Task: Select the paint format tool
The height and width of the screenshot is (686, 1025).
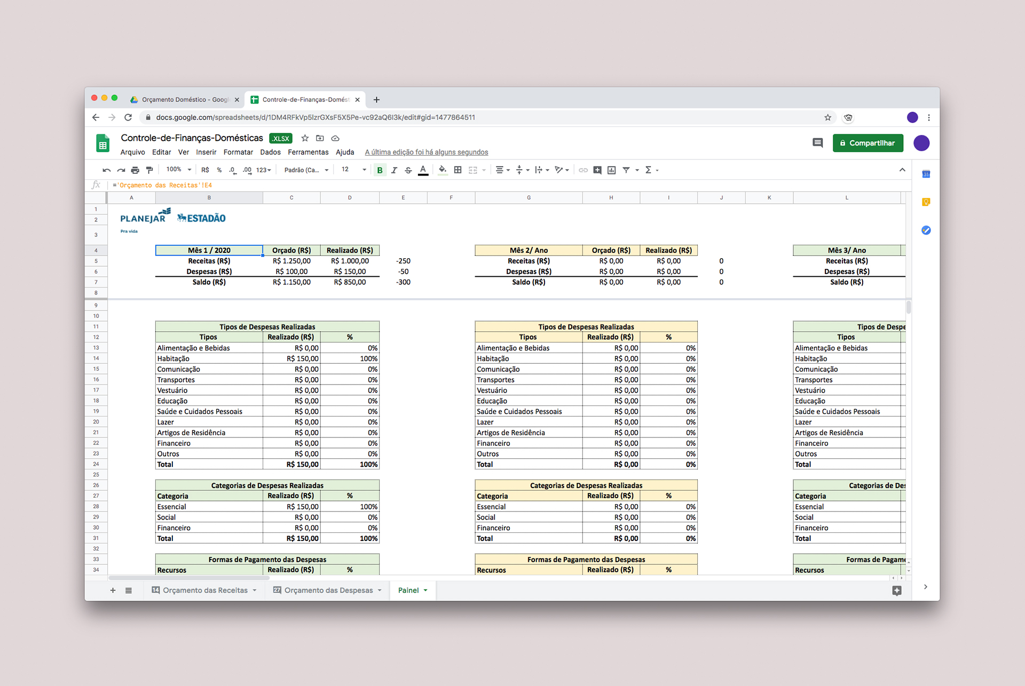Action: 149,170
